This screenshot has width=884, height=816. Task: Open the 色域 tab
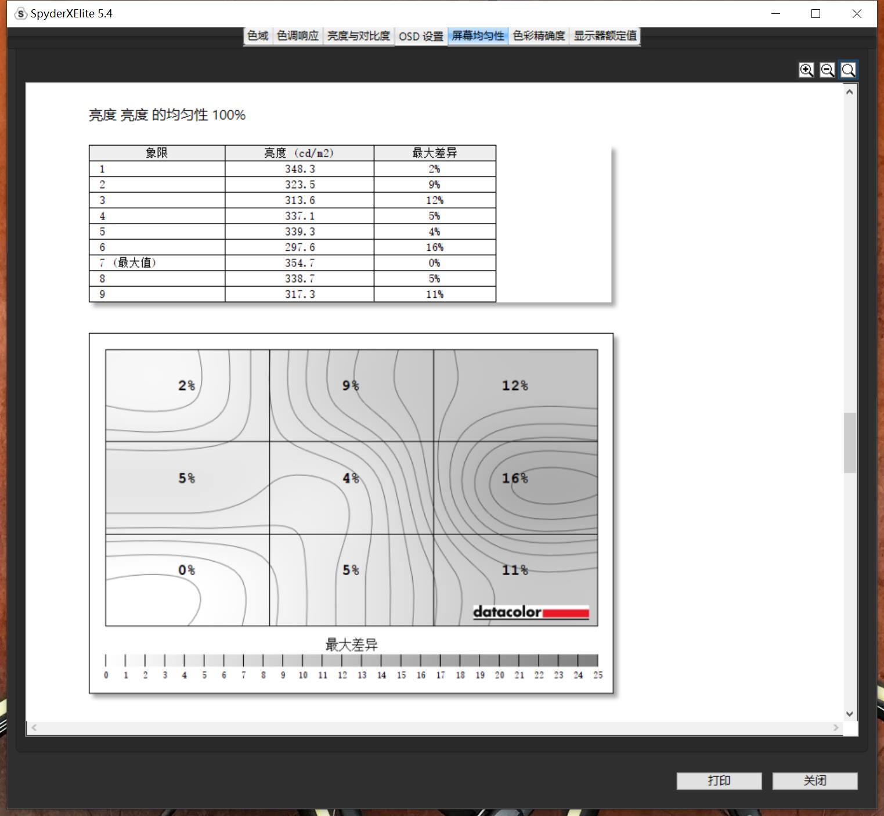tap(258, 36)
